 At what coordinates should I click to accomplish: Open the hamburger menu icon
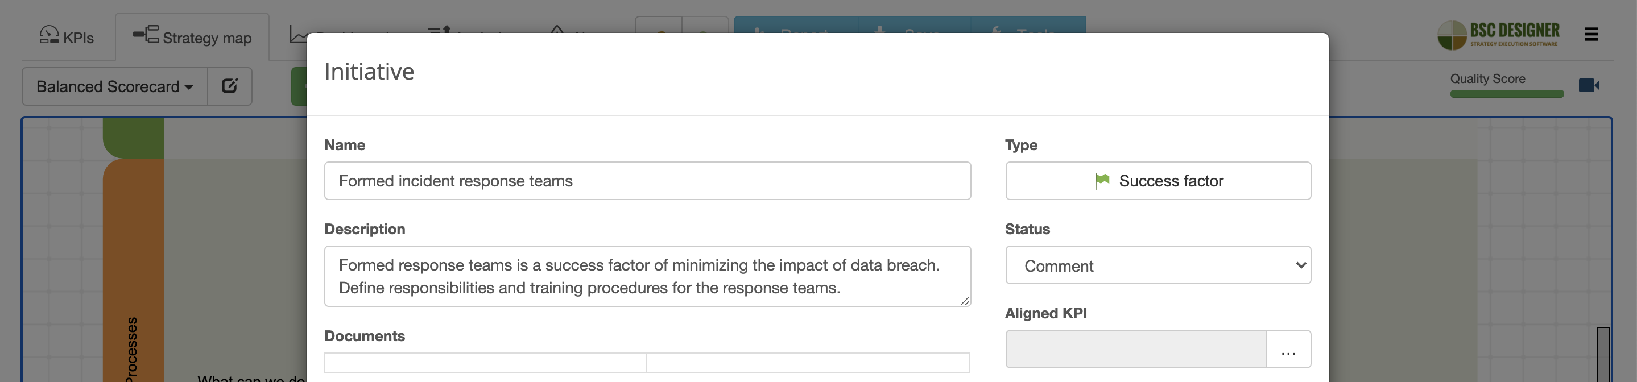(1590, 34)
